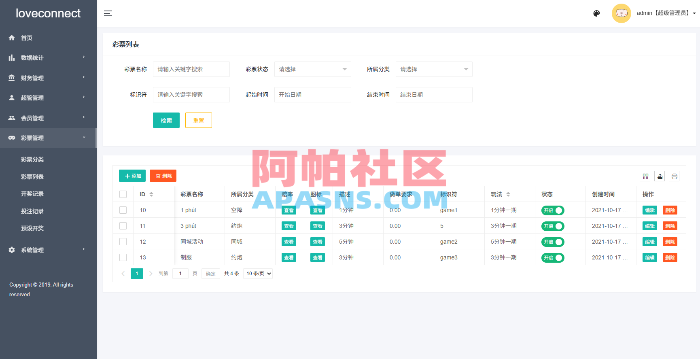Expand the 数据统计 sidebar menu

(48, 58)
